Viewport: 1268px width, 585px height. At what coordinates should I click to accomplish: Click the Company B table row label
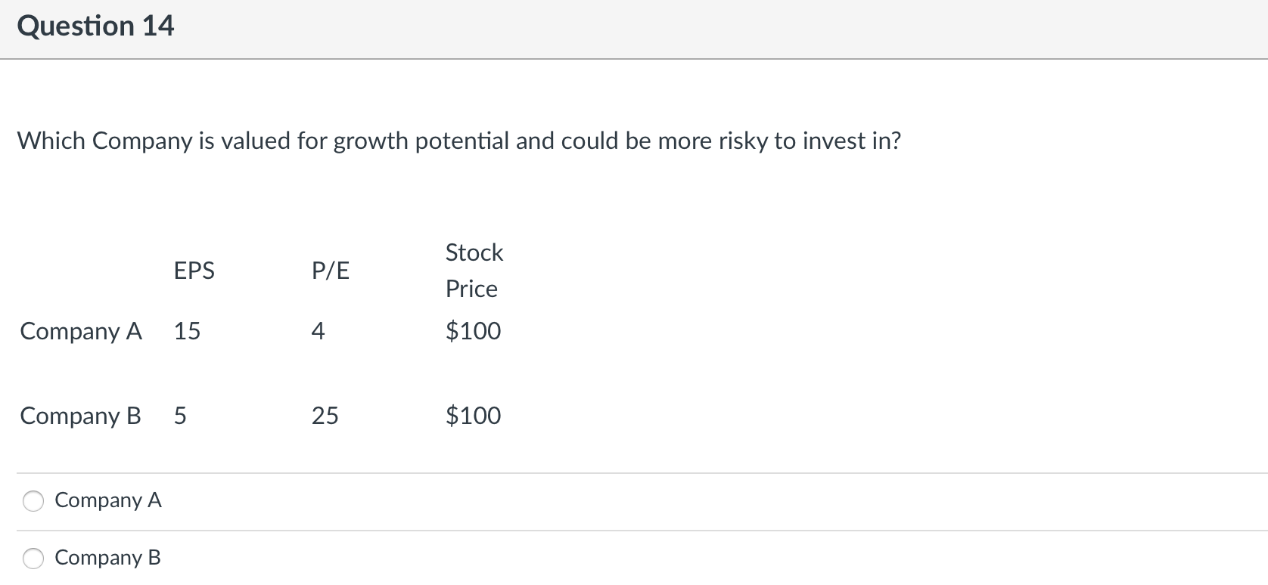coord(80,416)
